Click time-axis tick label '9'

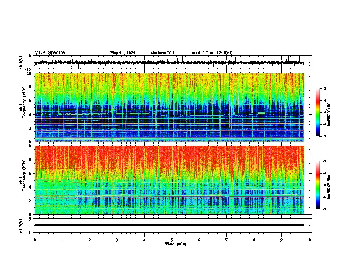281,240
